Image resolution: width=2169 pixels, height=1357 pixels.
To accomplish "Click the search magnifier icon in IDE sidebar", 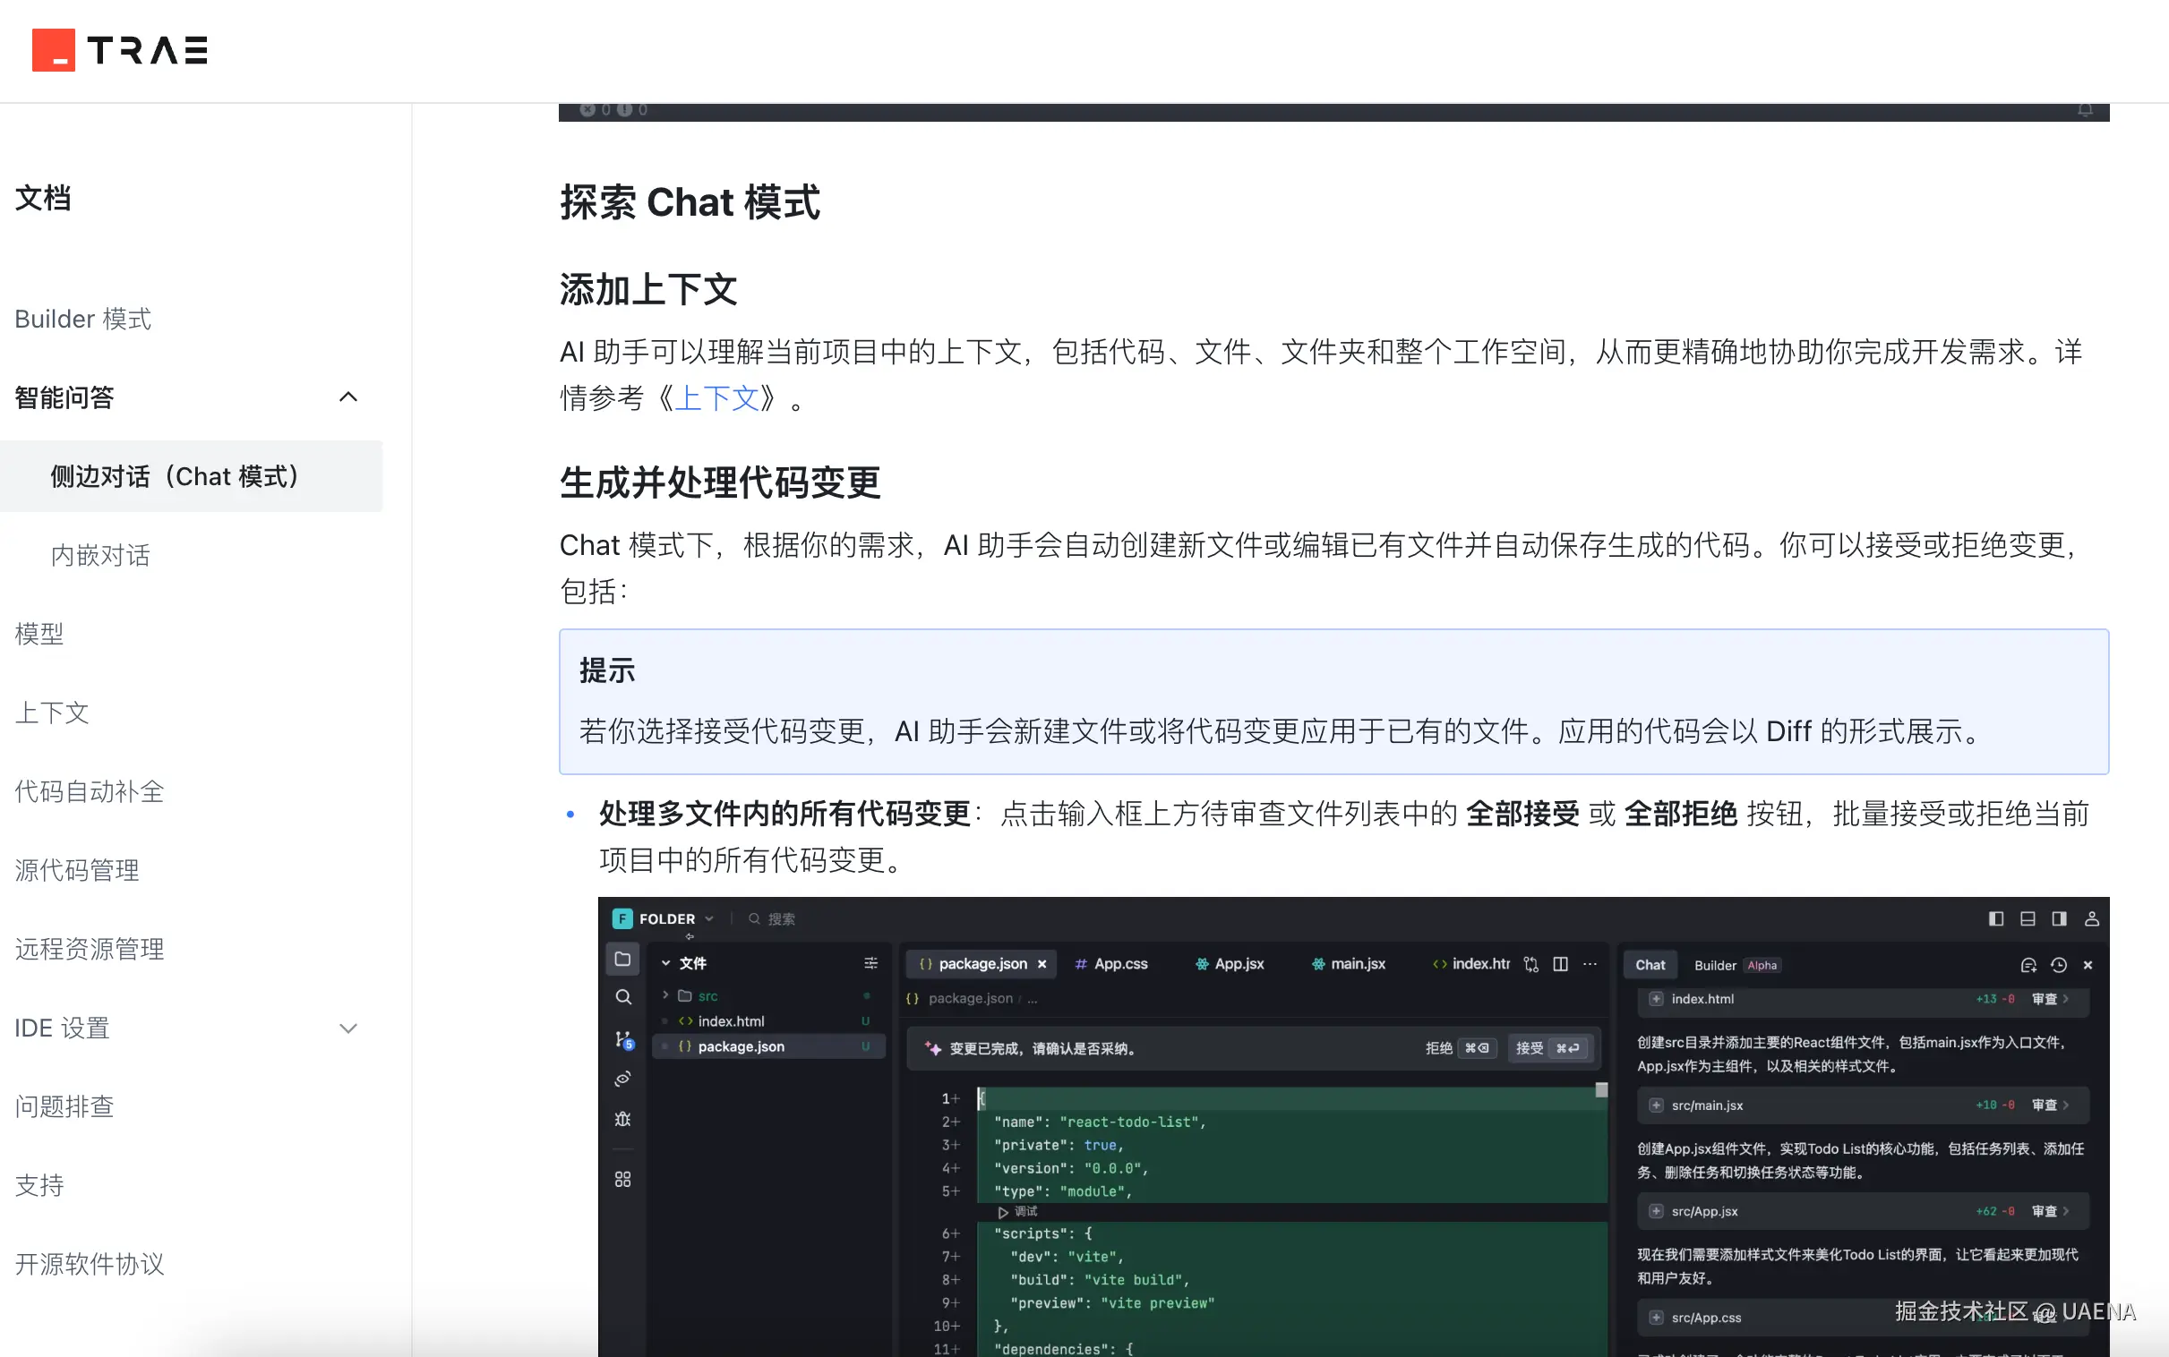I will pyautogui.click(x=622, y=997).
